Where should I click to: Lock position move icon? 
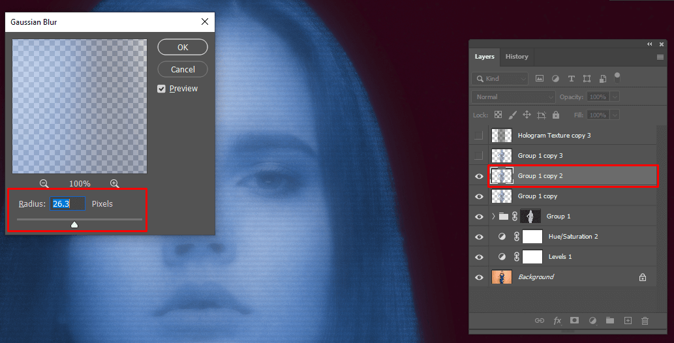click(x=527, y=115)
